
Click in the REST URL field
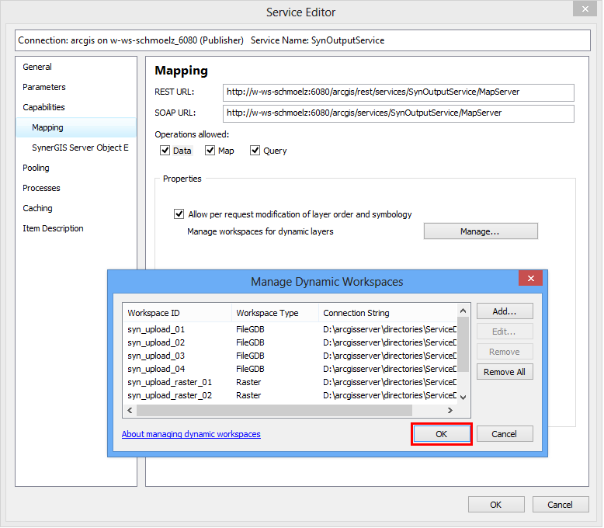point(397,92)
